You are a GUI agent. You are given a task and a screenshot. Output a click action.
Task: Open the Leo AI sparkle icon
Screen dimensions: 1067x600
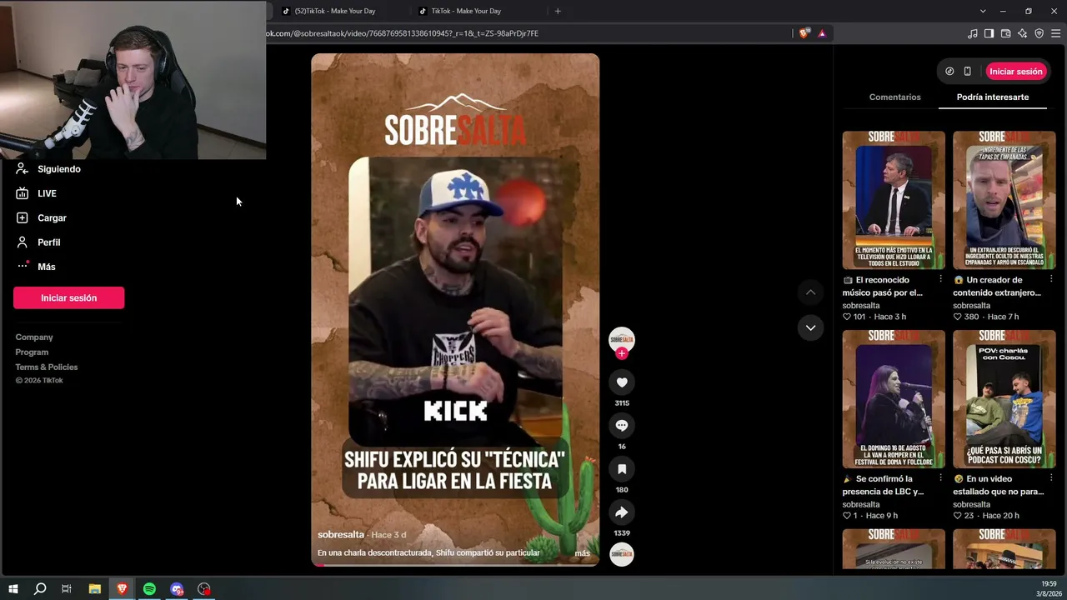pyautogui.click(x=1023, y=33)
